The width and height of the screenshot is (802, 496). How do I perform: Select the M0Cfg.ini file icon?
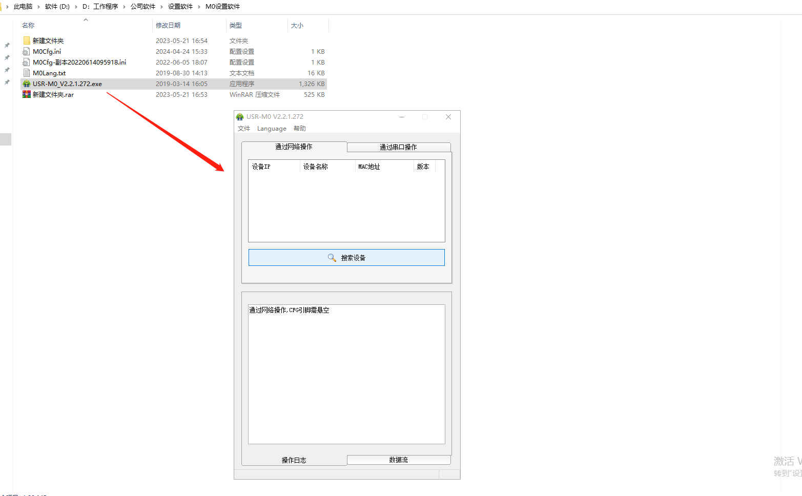pos(27,51)
